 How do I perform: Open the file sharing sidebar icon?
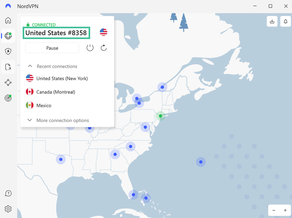(x=8, y=67)
